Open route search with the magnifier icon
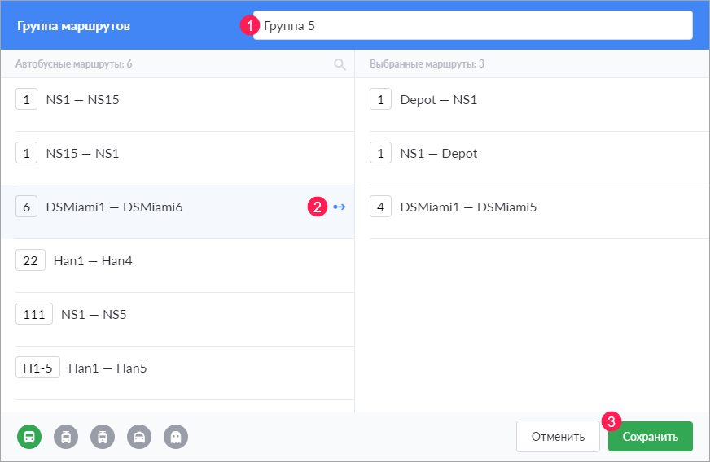This screenshot has width=710, height=462. (x=340, y=64)
